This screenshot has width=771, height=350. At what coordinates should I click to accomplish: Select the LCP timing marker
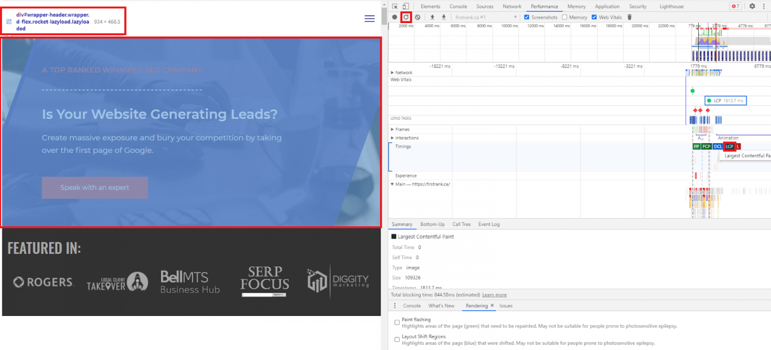pos(730,146)
